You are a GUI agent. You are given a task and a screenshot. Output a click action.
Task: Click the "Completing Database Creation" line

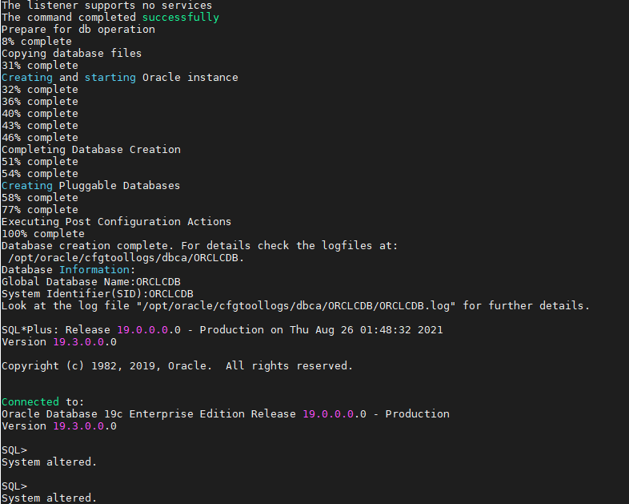[91, 150]
